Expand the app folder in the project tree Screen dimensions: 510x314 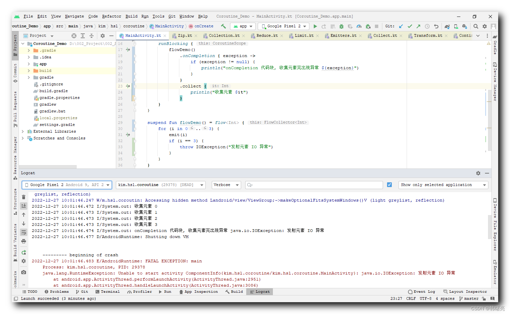(x=29, y=64)
